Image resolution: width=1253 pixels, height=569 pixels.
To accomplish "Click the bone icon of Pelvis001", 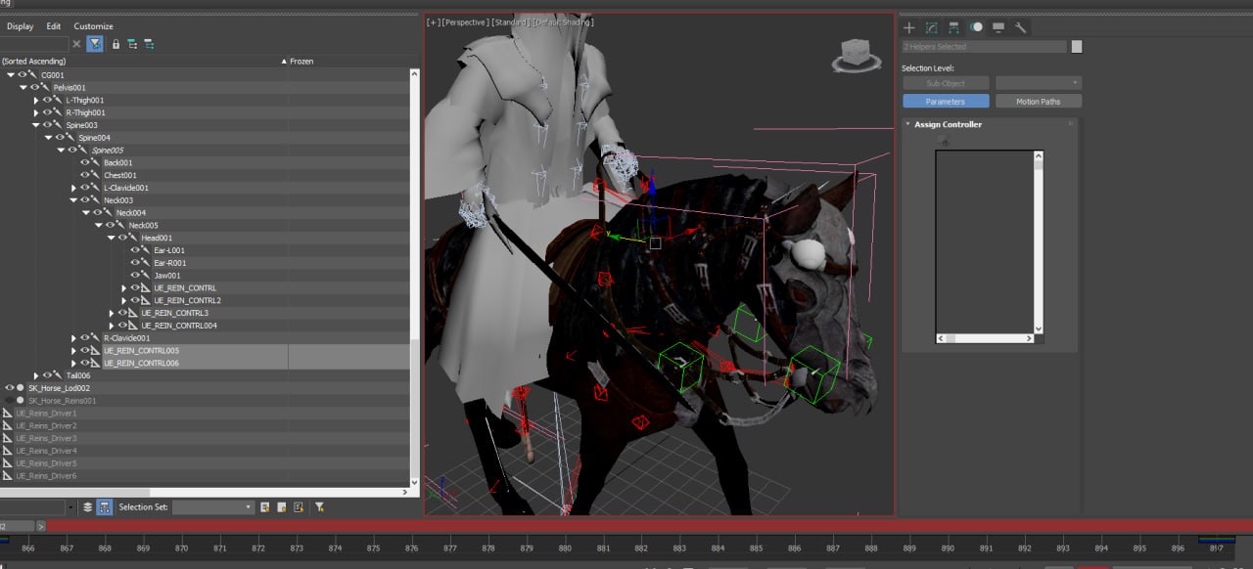I will point(45,87).
